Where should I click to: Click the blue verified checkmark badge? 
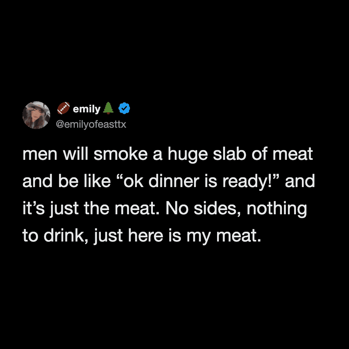[x=124, y=109]
